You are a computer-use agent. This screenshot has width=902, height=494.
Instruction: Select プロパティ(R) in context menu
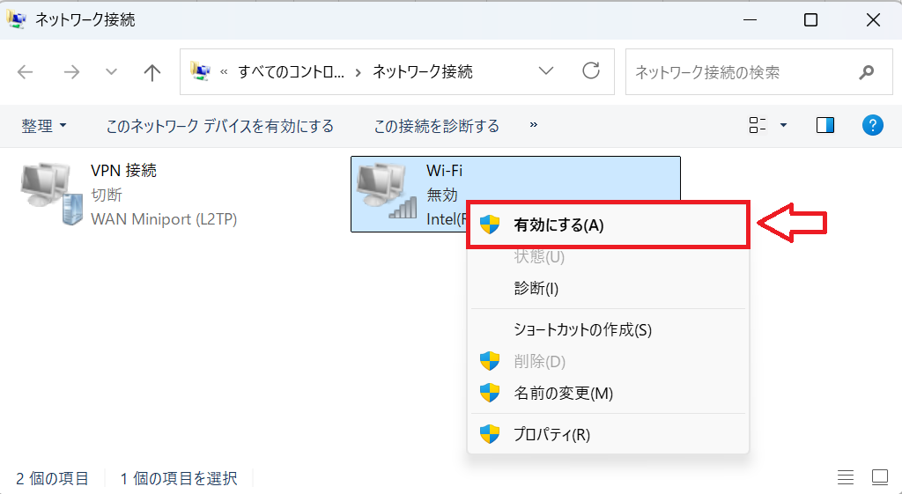(551, 434)
